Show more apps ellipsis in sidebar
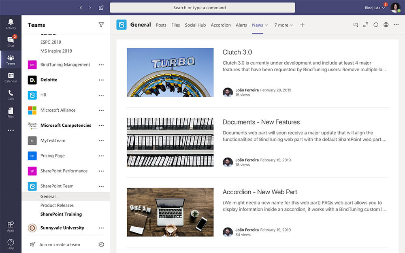 click(x=11, y=130)
